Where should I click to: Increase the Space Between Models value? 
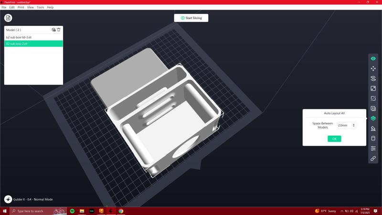(354, 124)
